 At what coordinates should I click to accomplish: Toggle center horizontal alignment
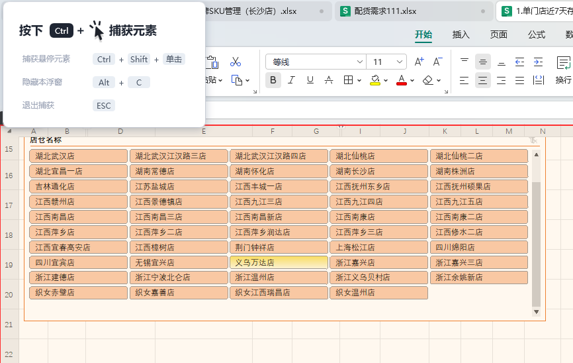(483, 80)
